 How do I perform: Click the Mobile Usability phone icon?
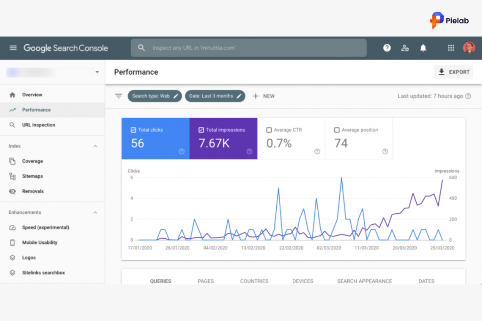pyautogui.click(x=12, y=243)
